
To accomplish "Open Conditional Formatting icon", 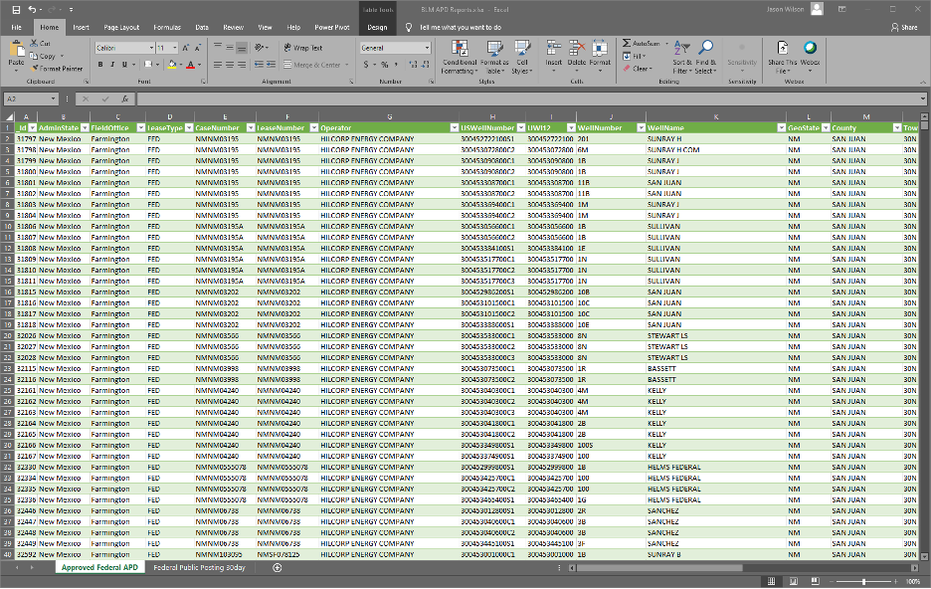I will pos(460,48).
